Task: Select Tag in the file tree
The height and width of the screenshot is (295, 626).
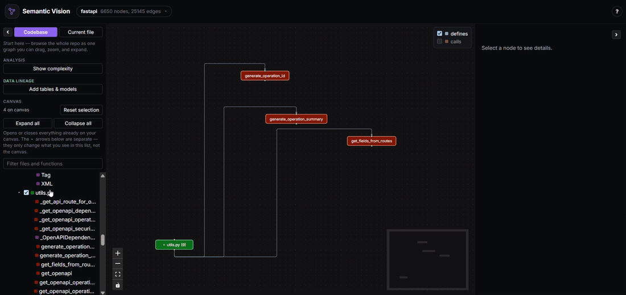Action: tap(46, 175)
